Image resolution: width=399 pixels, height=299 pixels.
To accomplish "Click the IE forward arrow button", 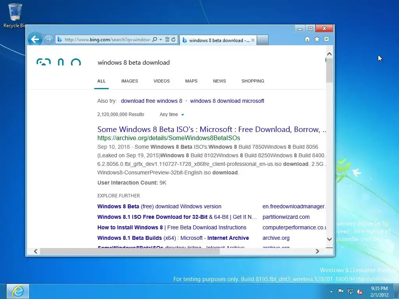I will (x=48, y=39).
